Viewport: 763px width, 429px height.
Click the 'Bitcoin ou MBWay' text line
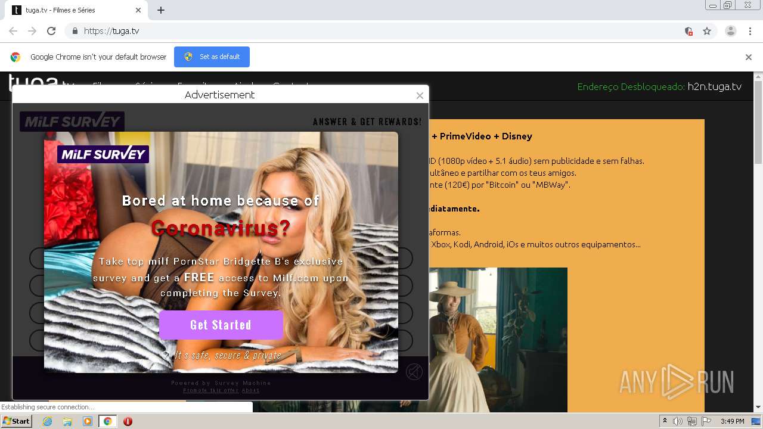tap(500, 185)
